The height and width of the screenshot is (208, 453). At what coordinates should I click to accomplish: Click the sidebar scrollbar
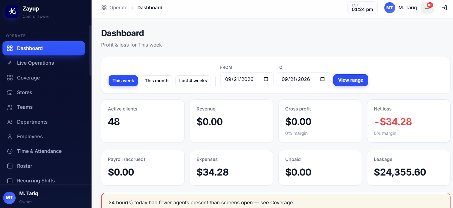coord(90,50)
